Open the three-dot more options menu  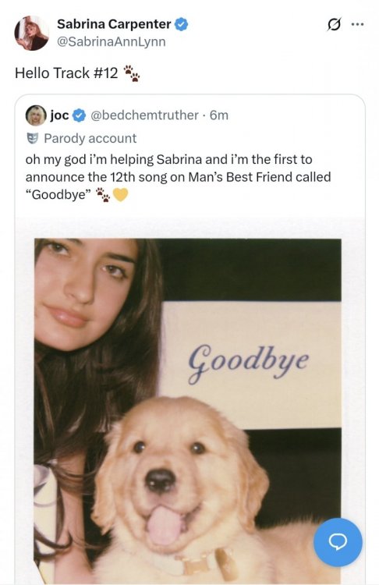357,25
